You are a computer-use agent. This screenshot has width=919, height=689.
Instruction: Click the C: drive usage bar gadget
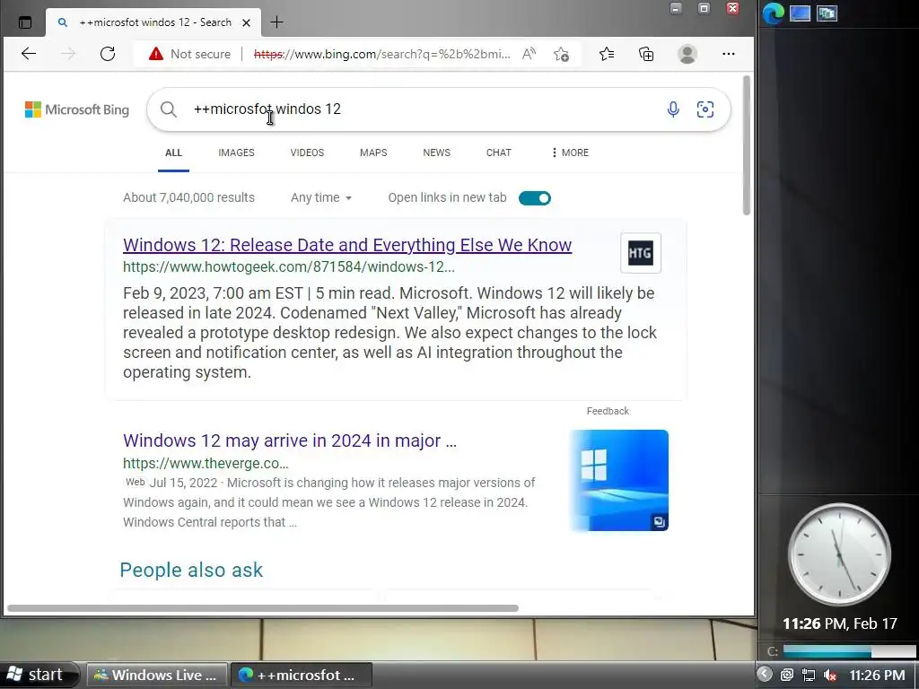point(849,651)
